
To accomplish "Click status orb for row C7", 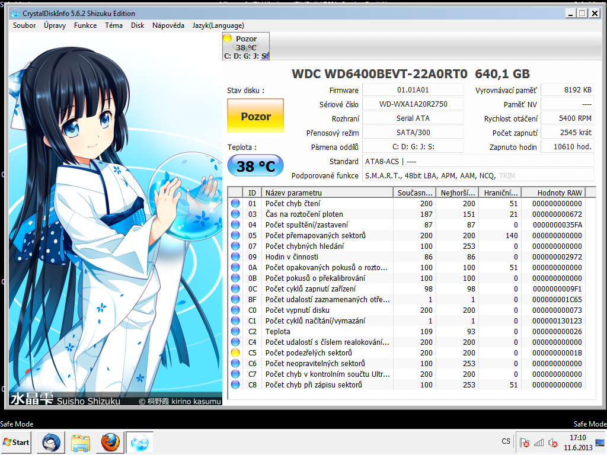I will 235,374.
